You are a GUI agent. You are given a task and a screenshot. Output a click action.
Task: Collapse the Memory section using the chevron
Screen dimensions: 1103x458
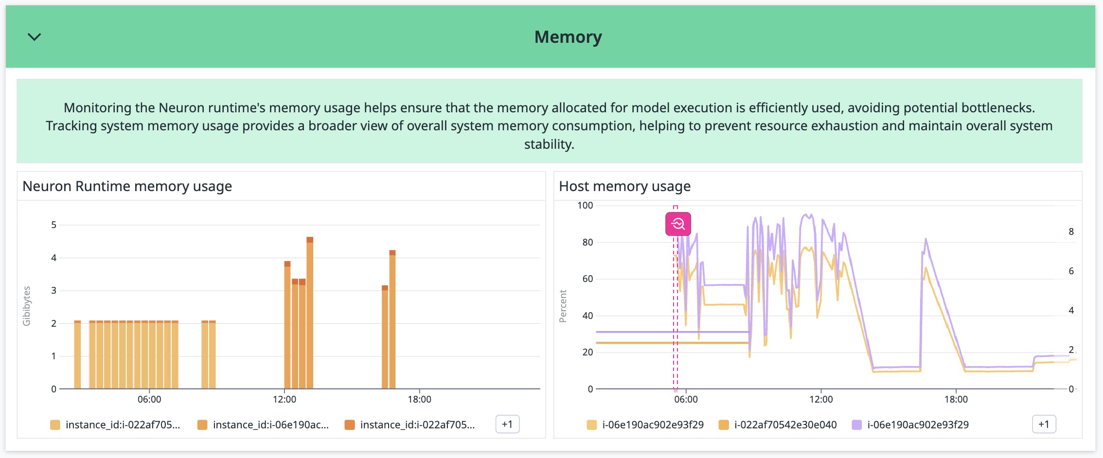click(x=34, y=37)
